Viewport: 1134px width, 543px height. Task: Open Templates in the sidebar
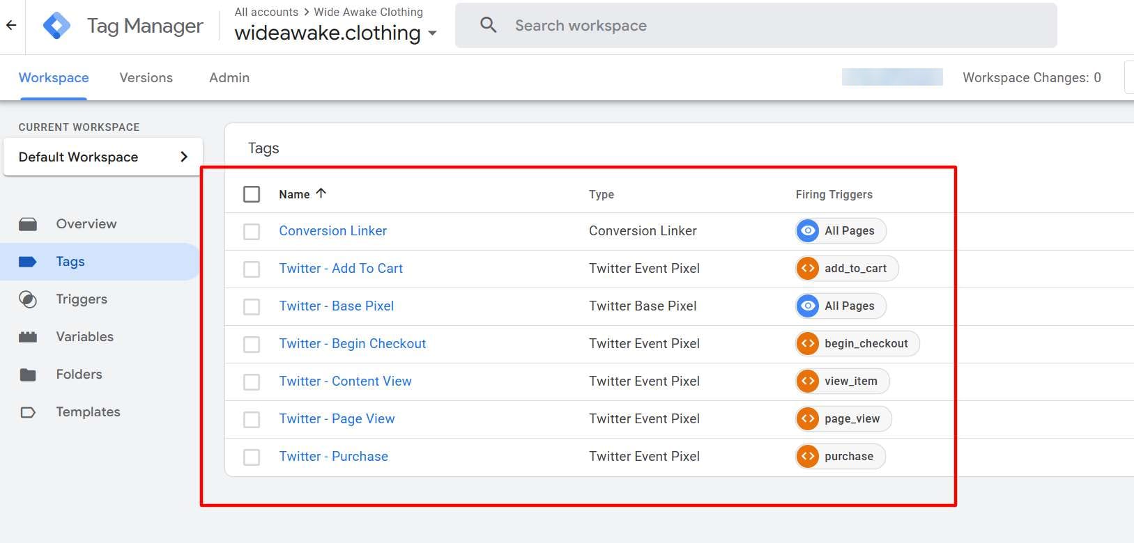coord(89,412)
